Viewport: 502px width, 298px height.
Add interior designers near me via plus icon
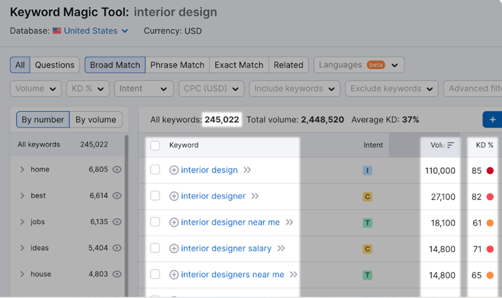click(x=174, y=275)
